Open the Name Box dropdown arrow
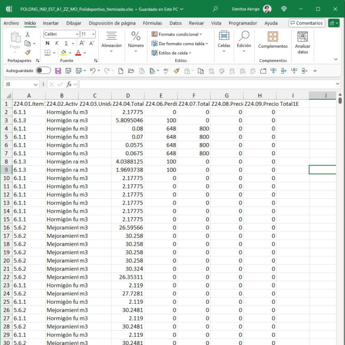 [x=36, y=84]
